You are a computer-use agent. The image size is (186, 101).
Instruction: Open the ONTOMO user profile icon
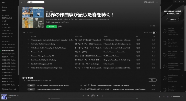click(146, 2)
